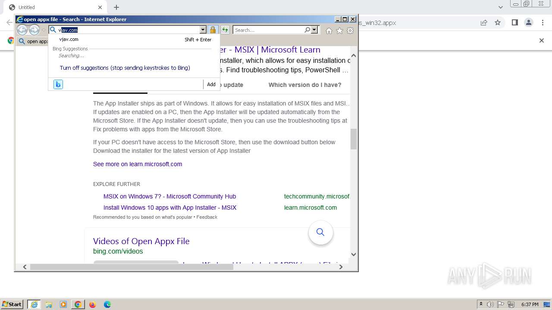Open techcommunity.microsoft link
Screen dimensions: 552x310
click(317, 196)
